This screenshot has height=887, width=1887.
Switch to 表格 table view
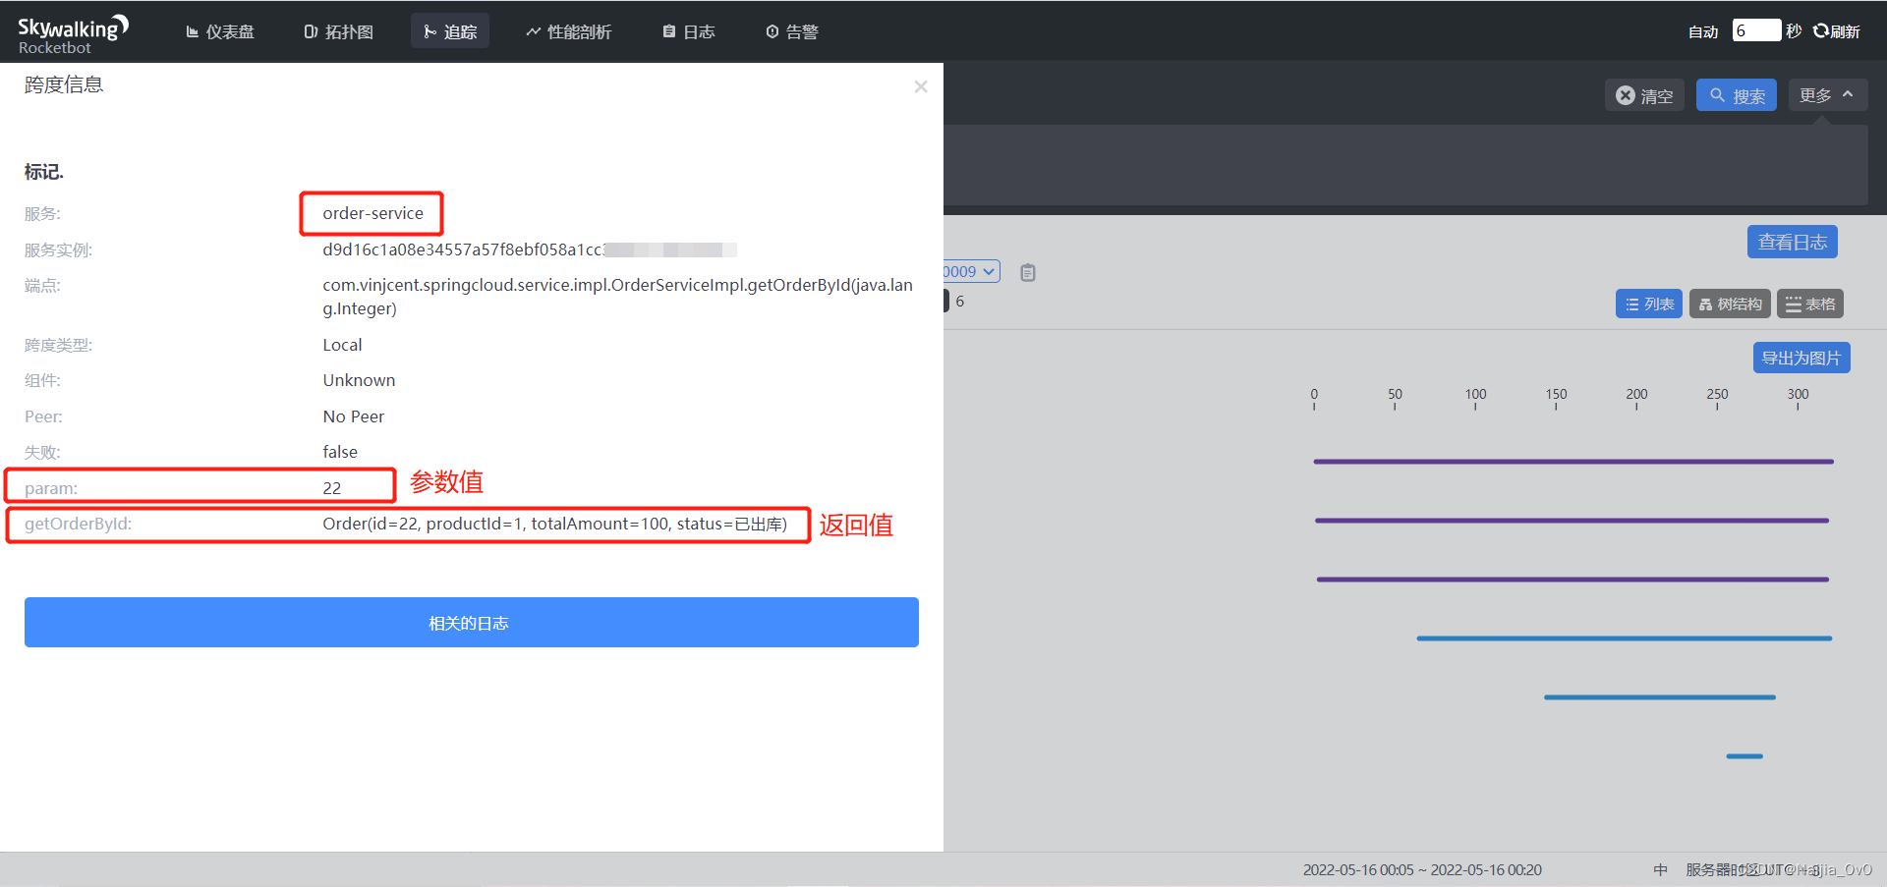coord(1810,304)
